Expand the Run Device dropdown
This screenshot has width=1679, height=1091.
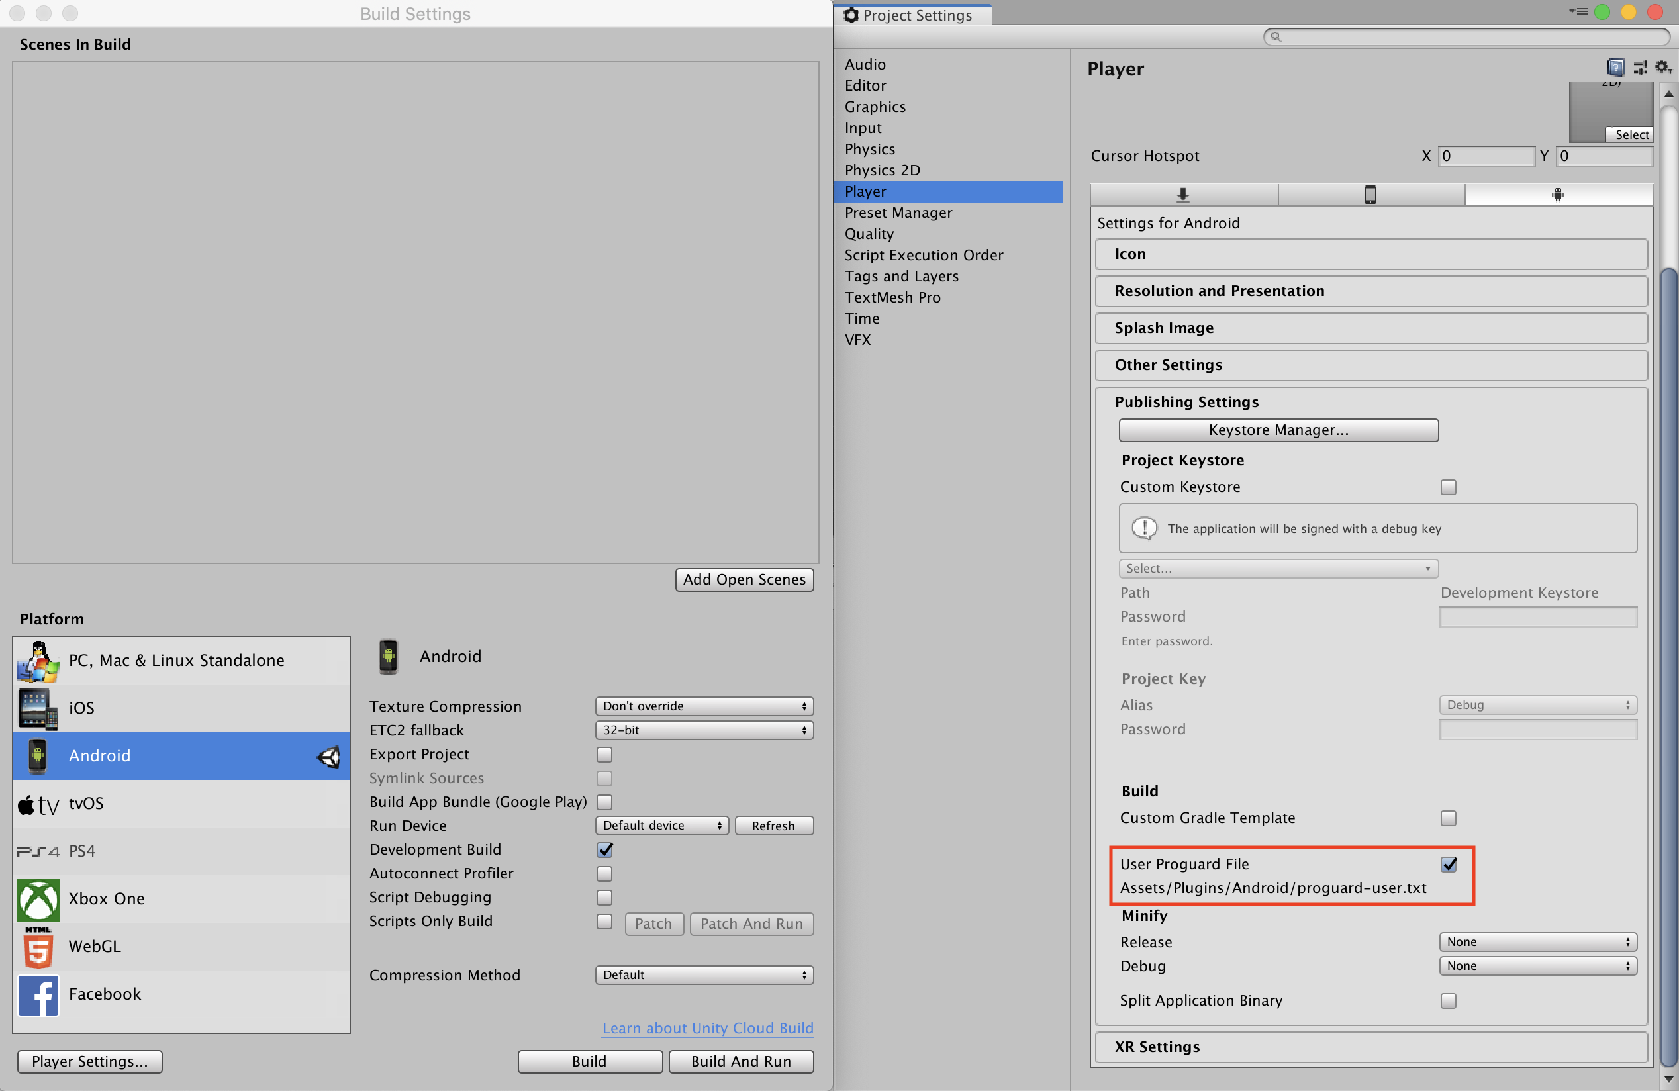point(662,826)
